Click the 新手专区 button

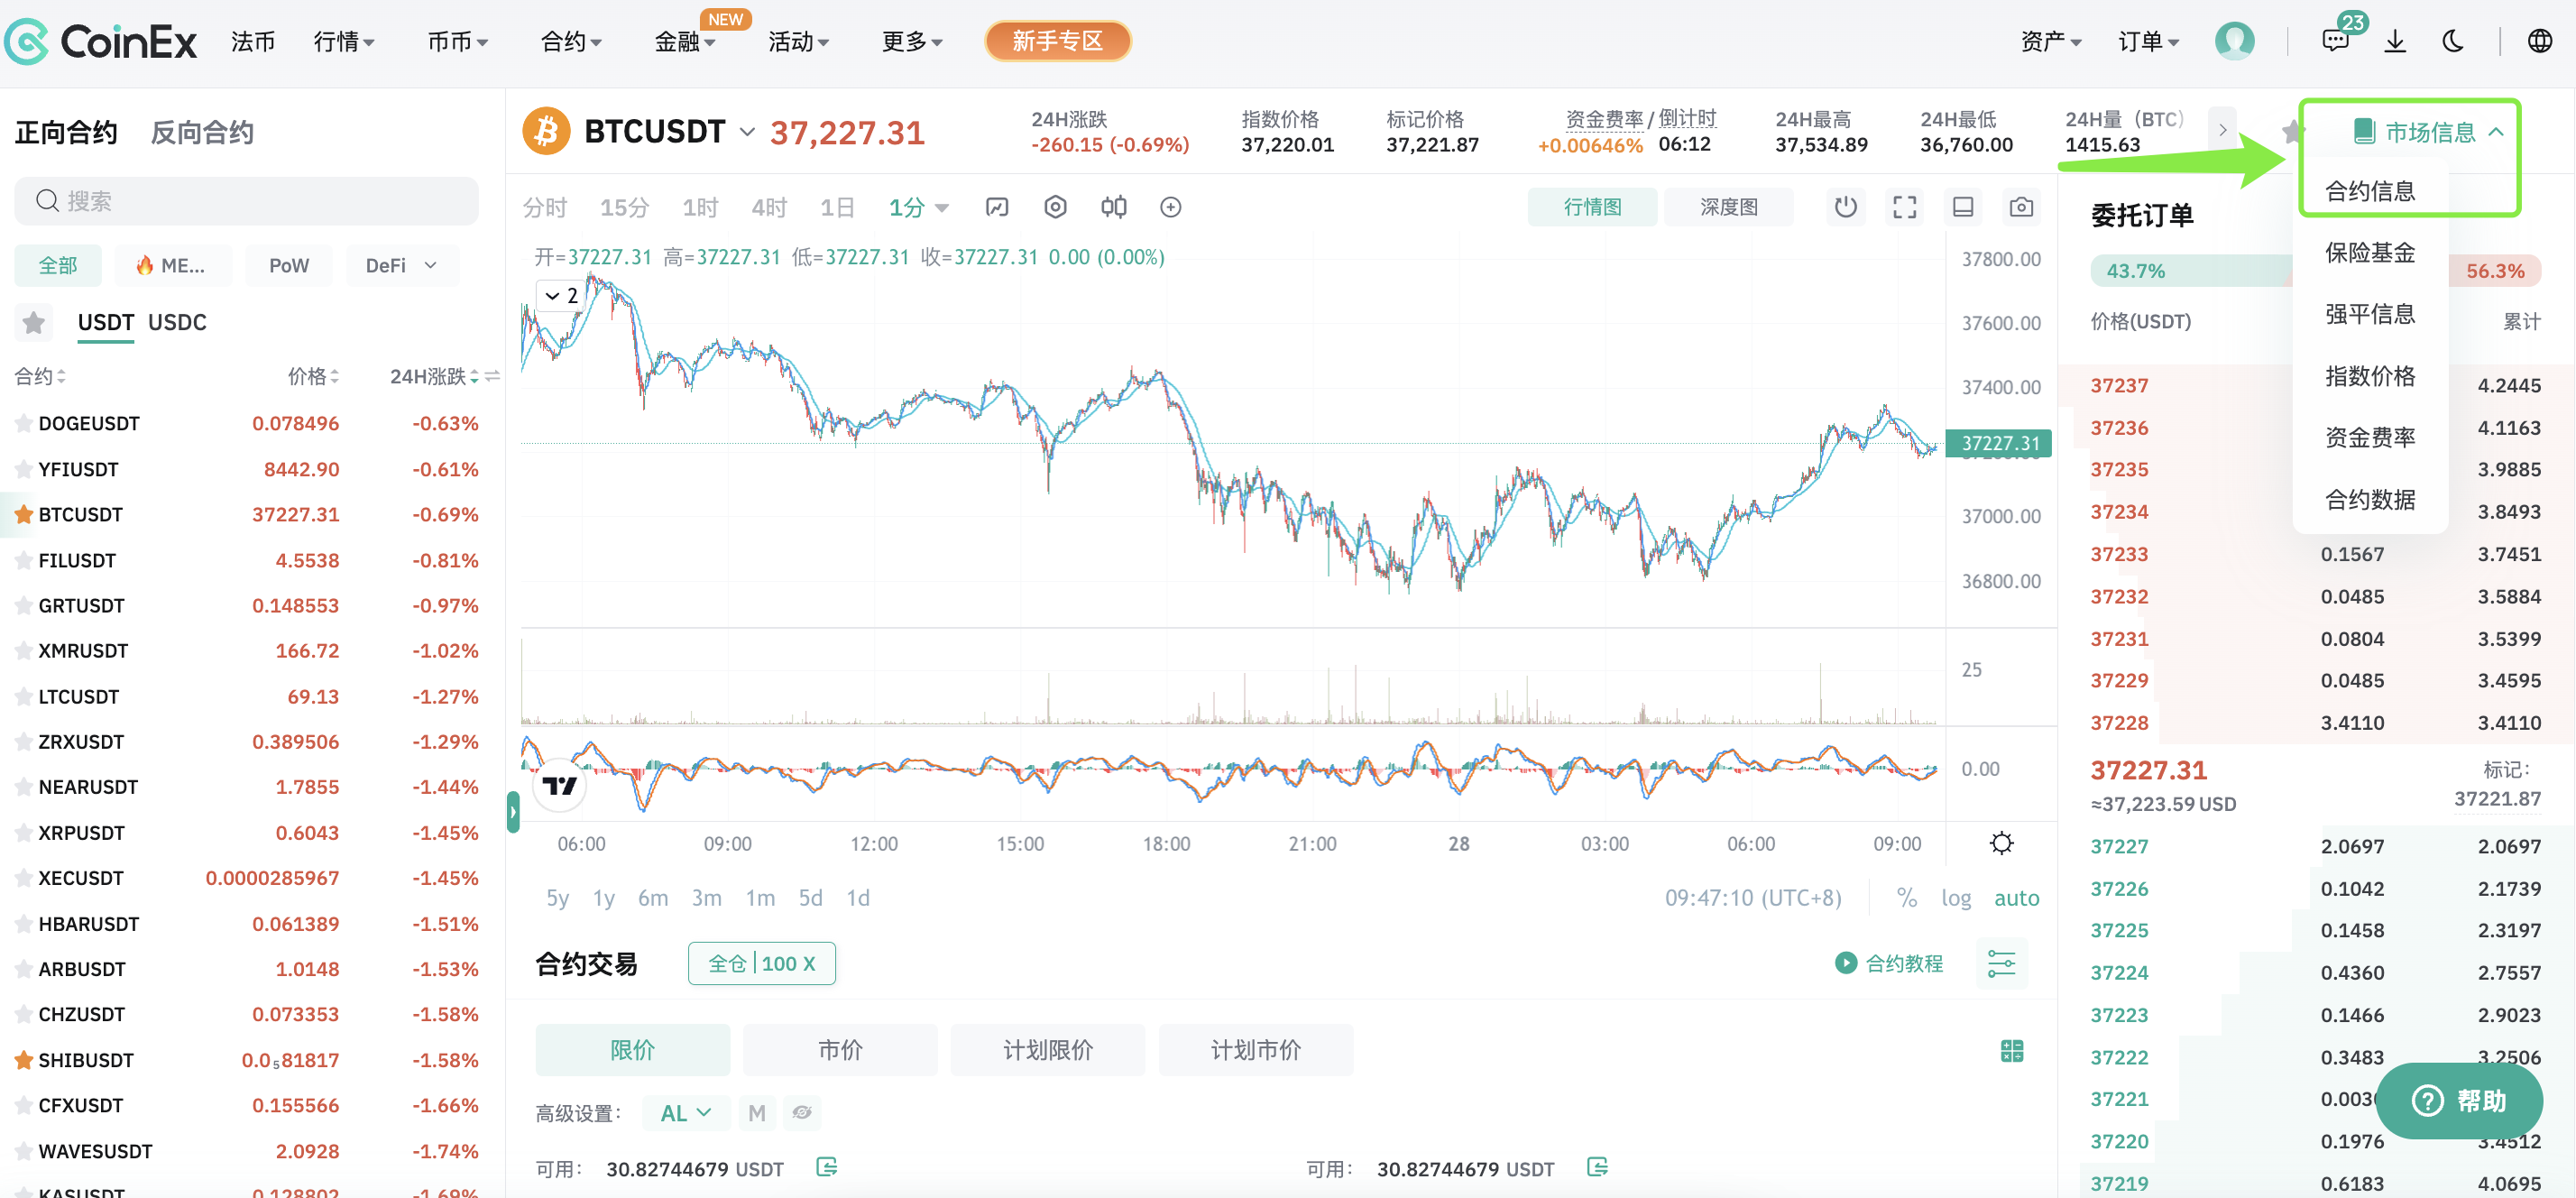pyautogui.click(x=1057, y=41)
